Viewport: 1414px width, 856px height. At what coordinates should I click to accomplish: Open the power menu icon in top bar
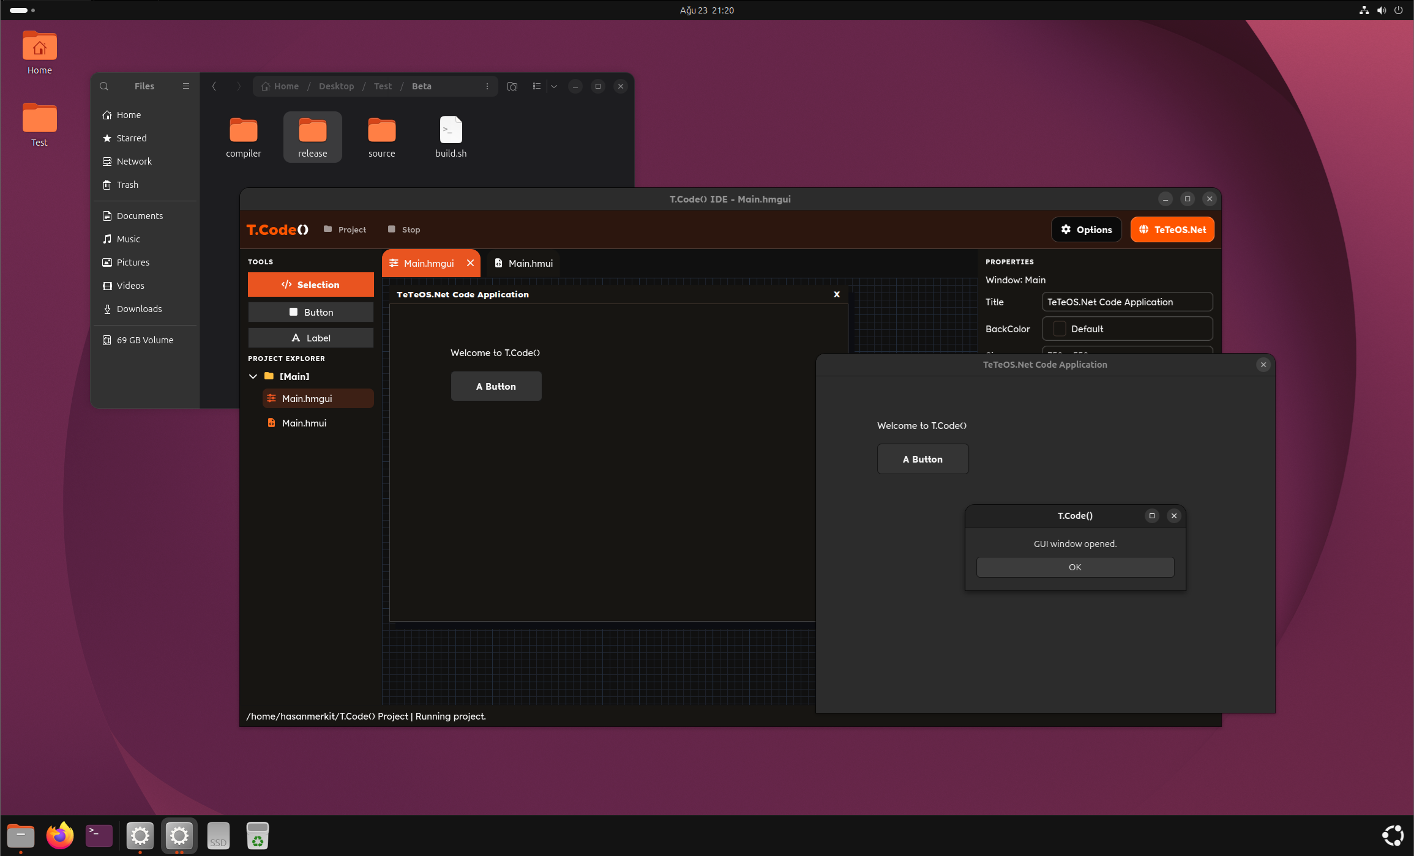(1399, 10)
